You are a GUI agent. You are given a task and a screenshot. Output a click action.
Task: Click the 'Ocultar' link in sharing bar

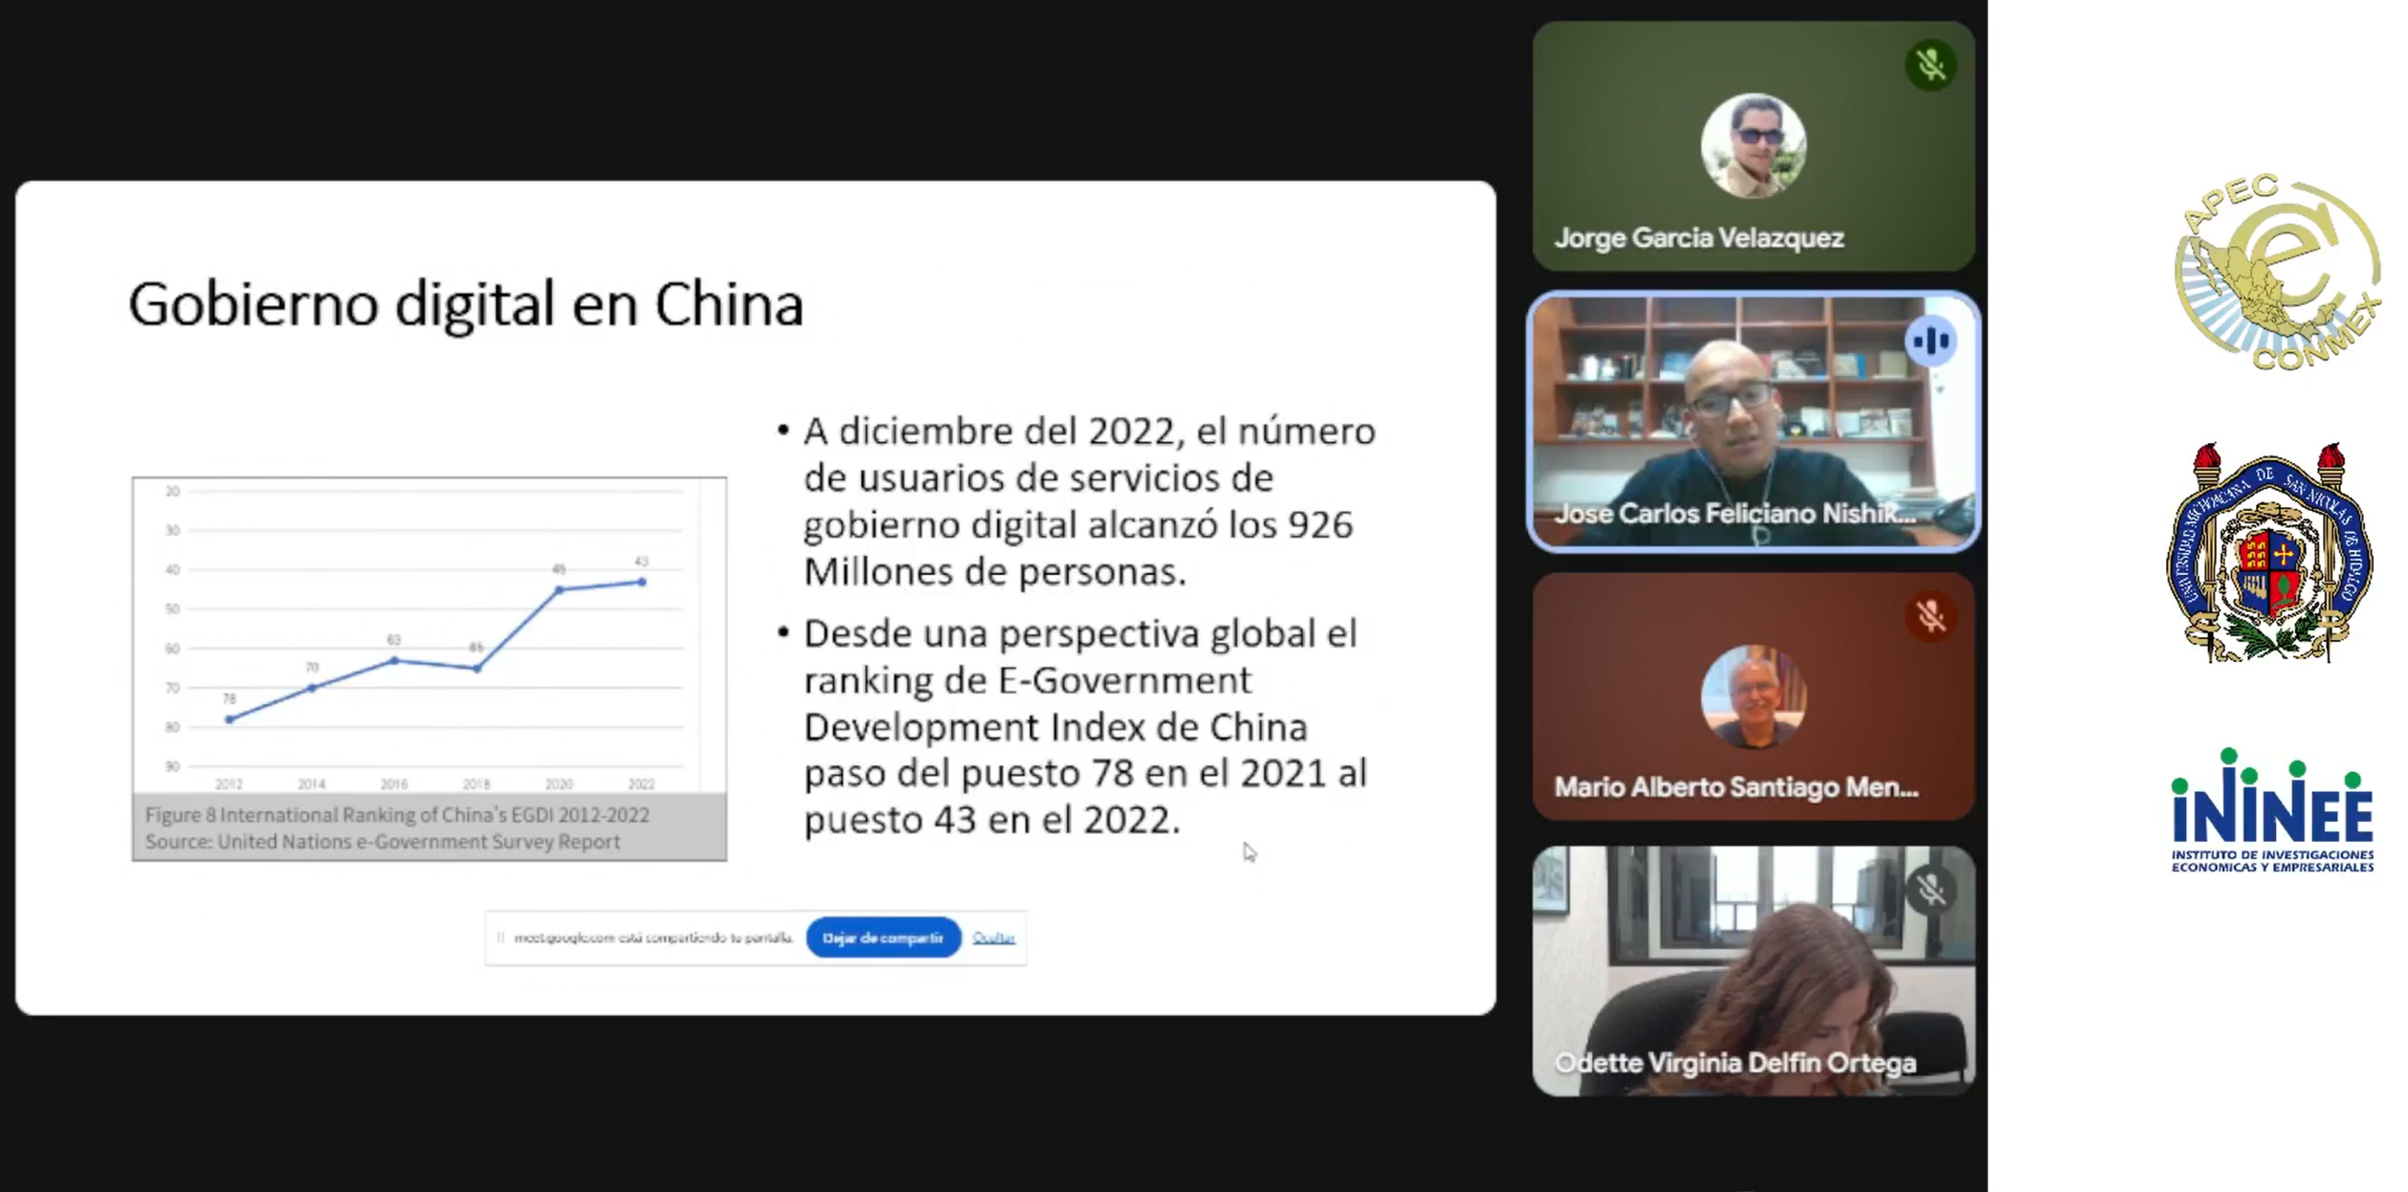tap(993, 938)
